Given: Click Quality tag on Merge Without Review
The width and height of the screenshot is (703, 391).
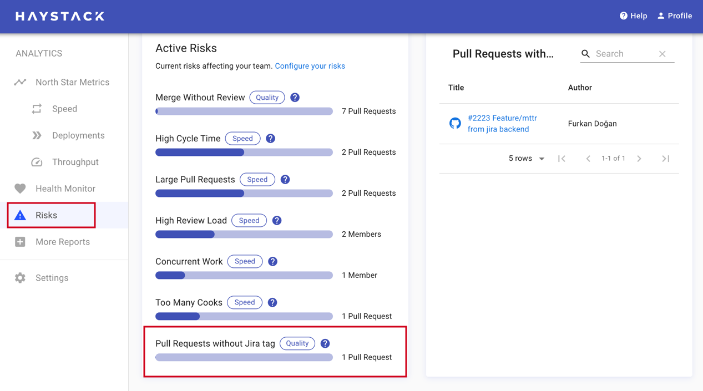Looking at the screenshot, I should pyautogui.click(x=267, y=98).
